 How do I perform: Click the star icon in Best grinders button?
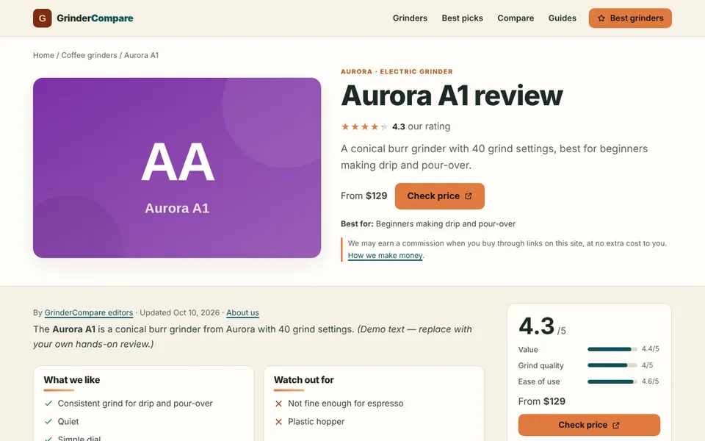(601, 18)
